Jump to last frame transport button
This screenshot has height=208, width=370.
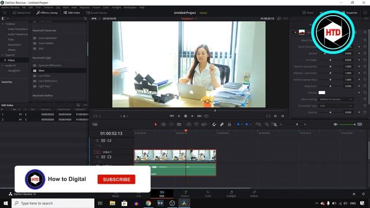pyautogui.click(x=199, y=116)
